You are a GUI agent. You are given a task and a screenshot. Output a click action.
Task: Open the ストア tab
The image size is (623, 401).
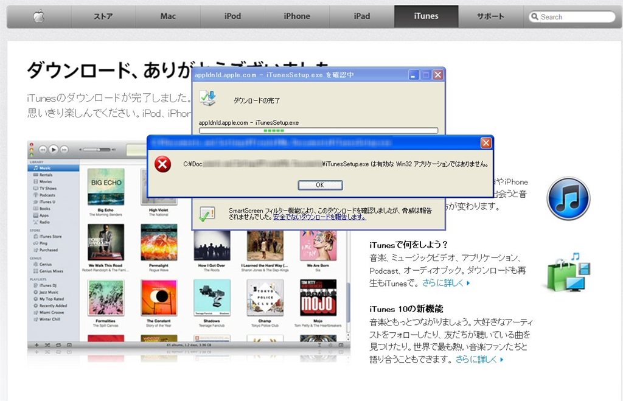click(103, 16)
